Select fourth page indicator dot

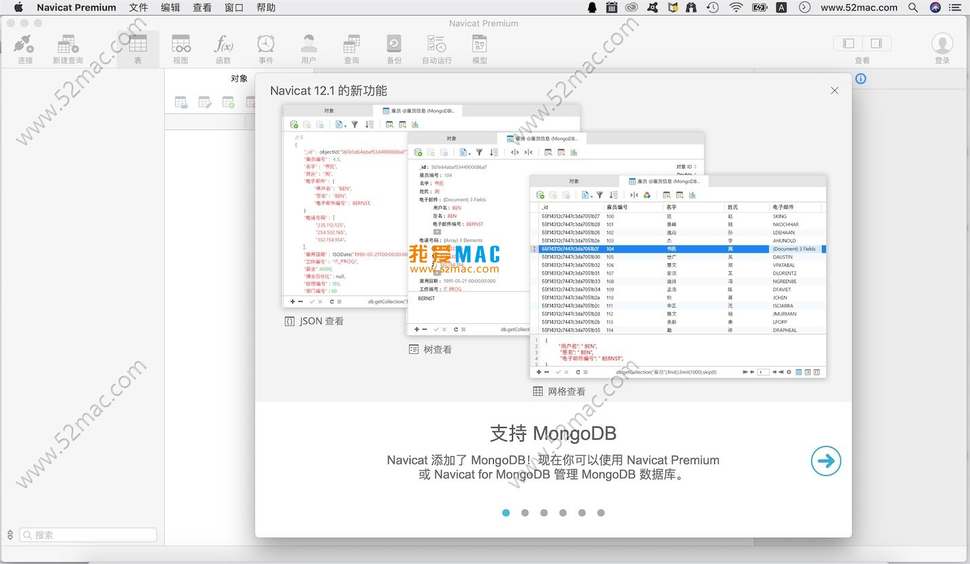563,513
